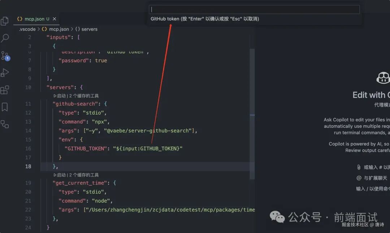Click the "stdio" value on line 12
This screenshot has width=390, height=233.
coord(93,113)
